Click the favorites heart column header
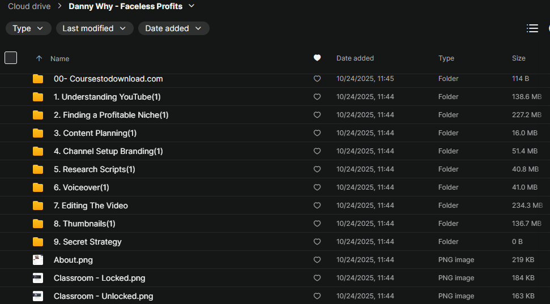The image size is (550, 304). 317,58
